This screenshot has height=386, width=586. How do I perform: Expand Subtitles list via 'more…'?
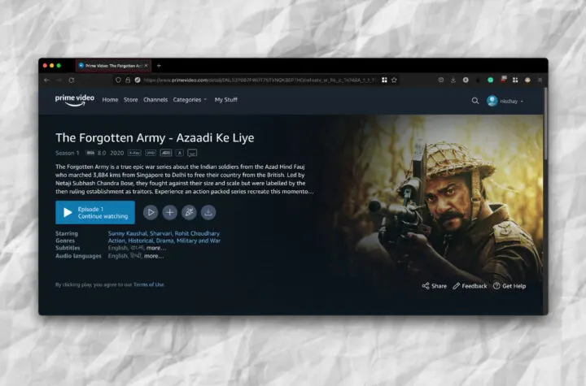pos(156,248)
